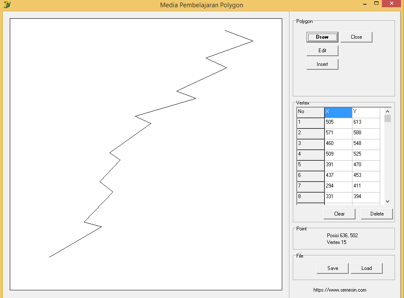The width and height of the screenshot is (404, 298).
Task: Click Y value 548 of vertex 3
Action: pyautogui.click(x=366, y=144)
